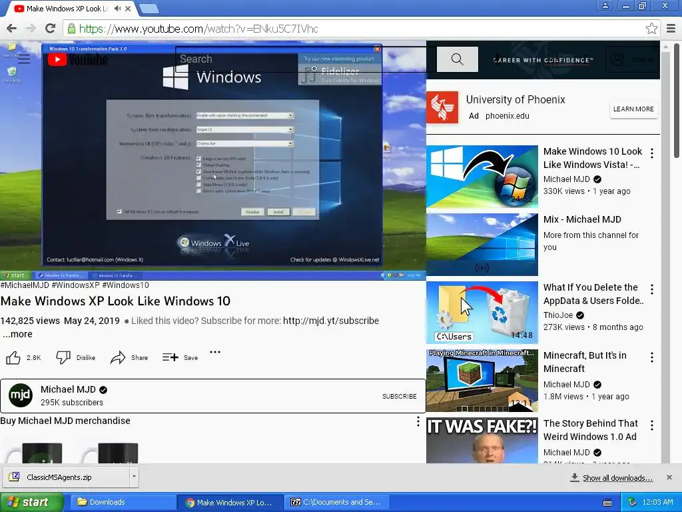Subscribe to Michael MJD channel
This screenshot has width=682, height=512.
[x=400, y=396]
